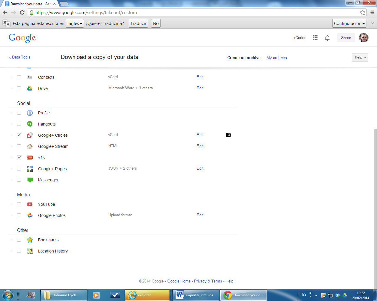This screenshot has width=377, height=301.
Task: Bookmark this page with the star
Action: [363, 12]
